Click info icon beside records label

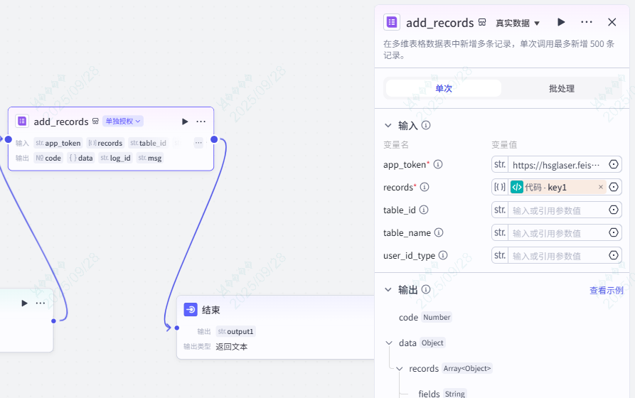(425, 188)
